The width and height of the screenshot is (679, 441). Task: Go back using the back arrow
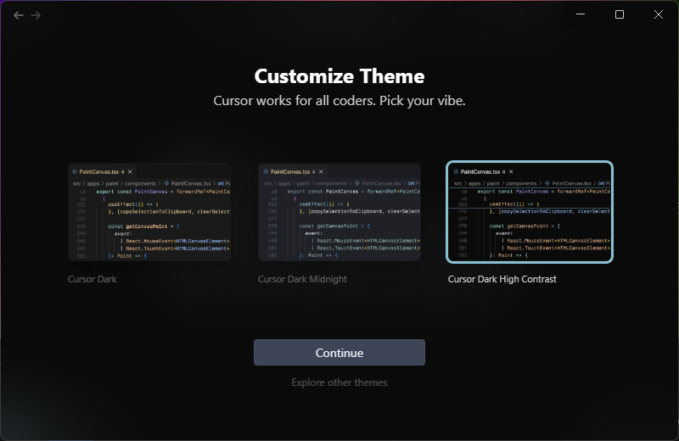point(18,15)
